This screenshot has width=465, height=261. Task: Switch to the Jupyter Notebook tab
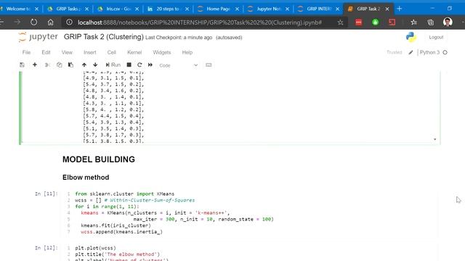tap(268, 9)
